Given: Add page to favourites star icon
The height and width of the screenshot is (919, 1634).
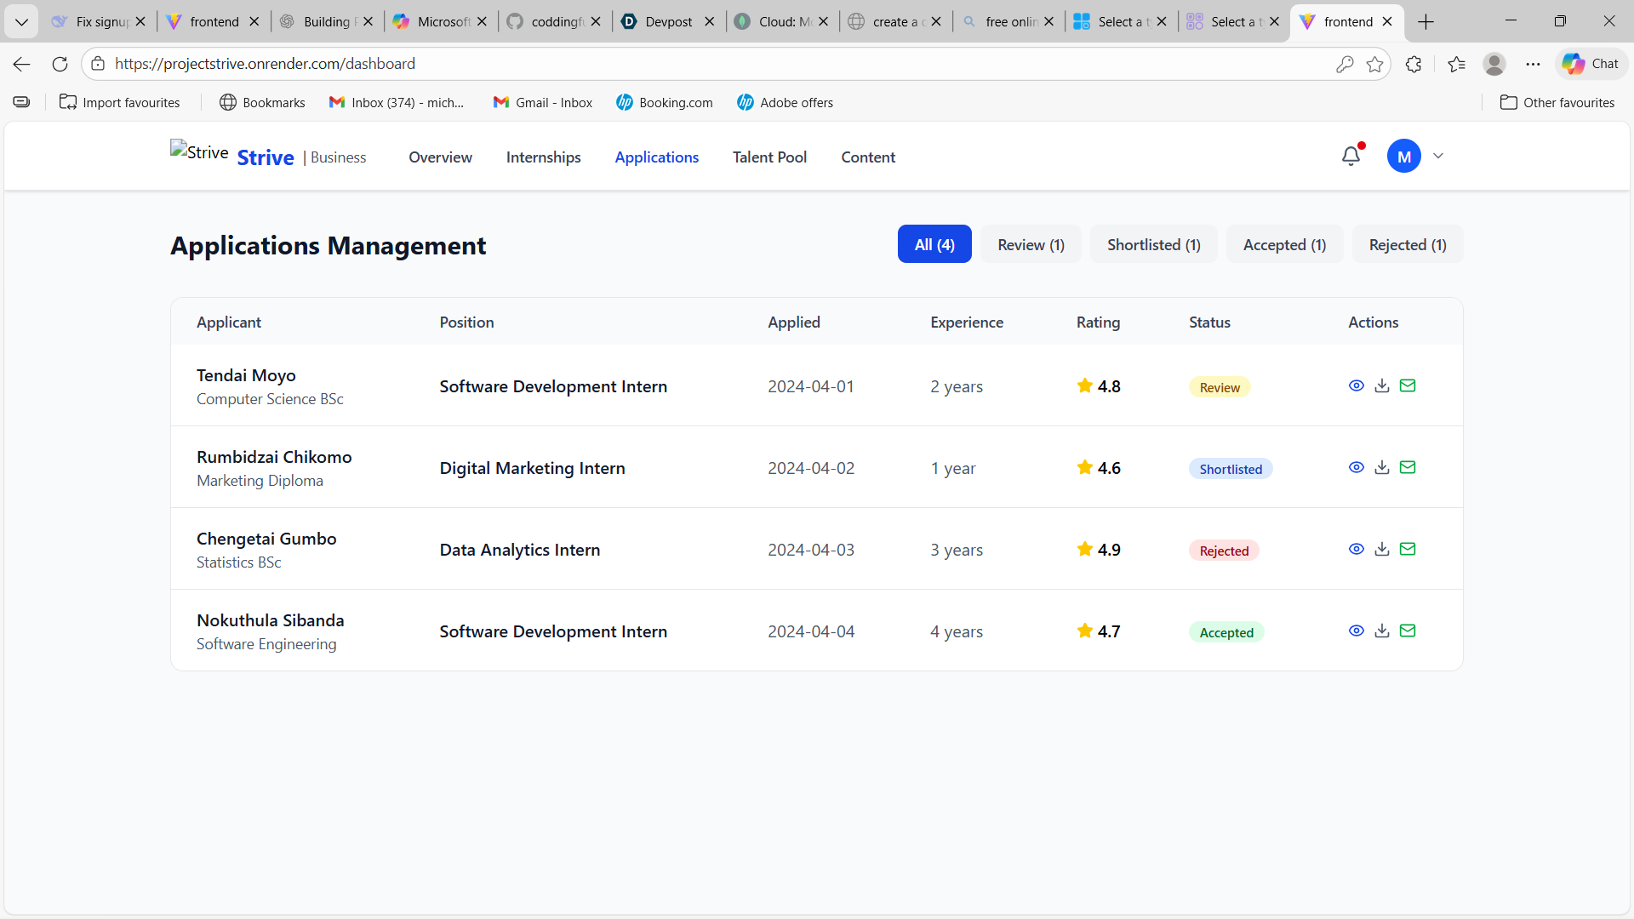Looking at the screenshot, I should 1374,64.
